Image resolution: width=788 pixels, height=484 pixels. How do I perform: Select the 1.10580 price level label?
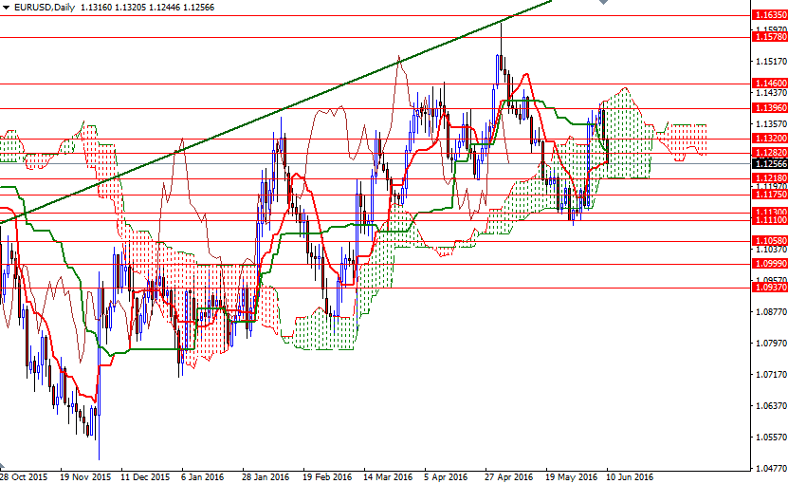(768, 241)
